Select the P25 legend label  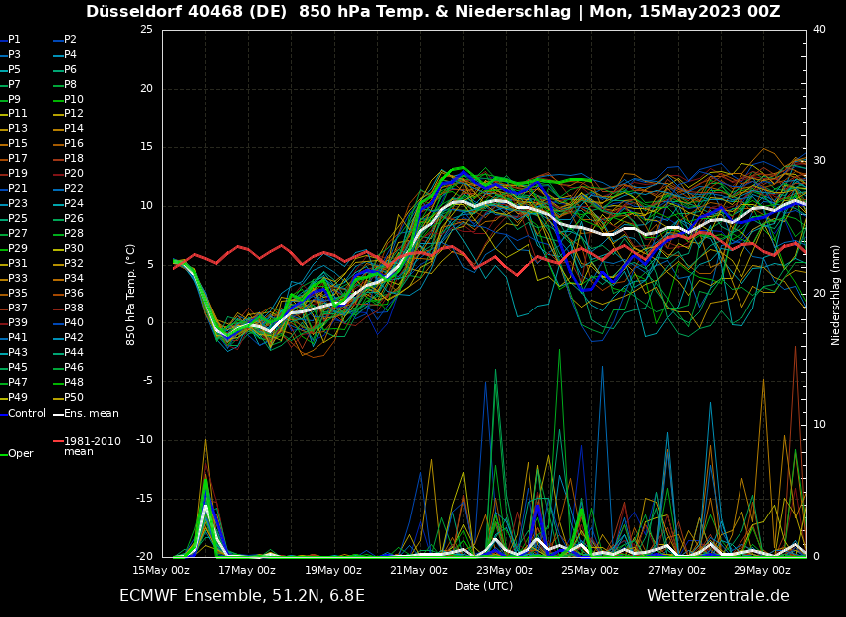click(18, 219)
